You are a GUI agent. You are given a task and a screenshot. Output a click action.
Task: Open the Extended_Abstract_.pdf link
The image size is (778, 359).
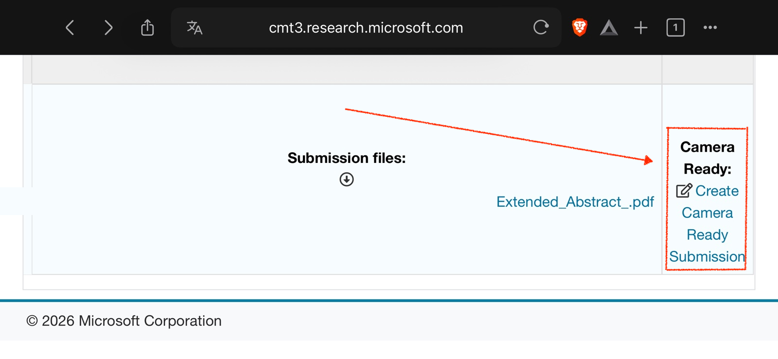[575, 202]
